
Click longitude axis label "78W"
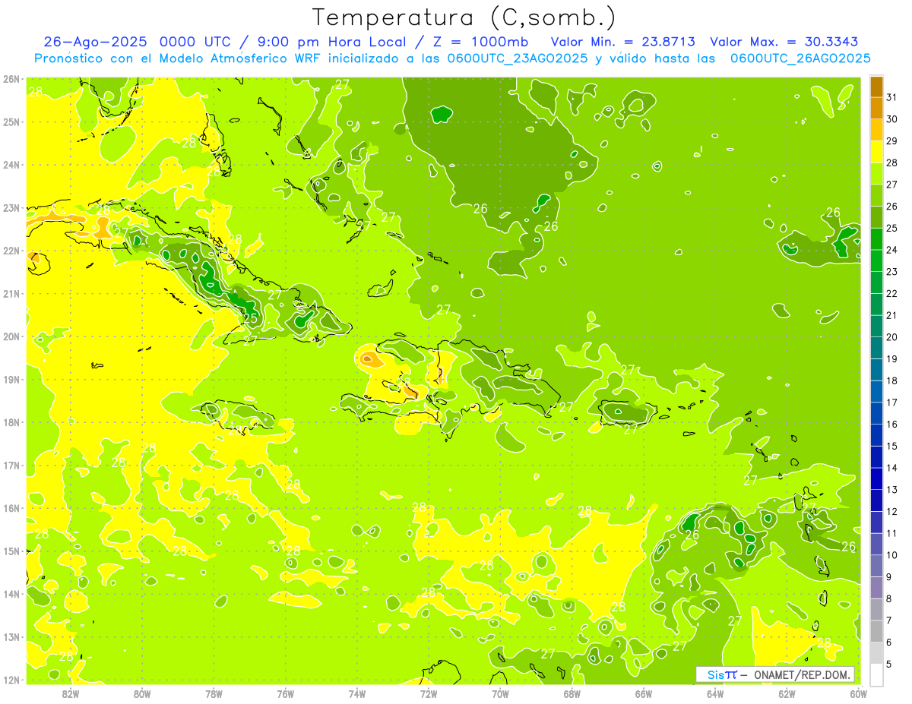coord(214,694)
